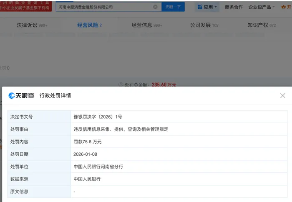Expand the 企业级产品 dropdown
The height and width of the screenshot is (202, 292).
[262, 7]
